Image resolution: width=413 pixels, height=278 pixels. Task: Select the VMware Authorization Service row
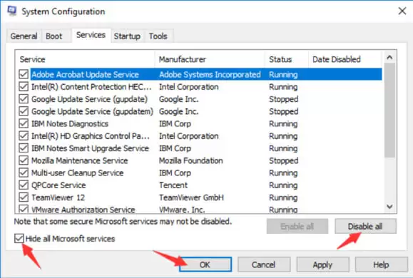coord(200,210)
